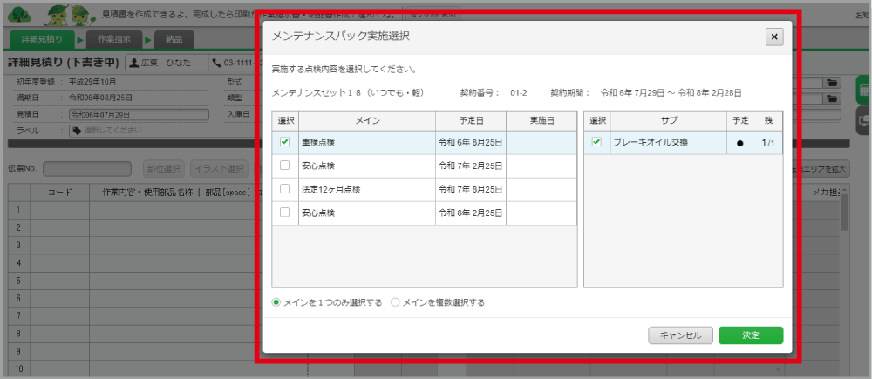Check 安心点検 dated 令和 7年 2月25日
This screenshot has height=379, width=872.
[285, 166]
